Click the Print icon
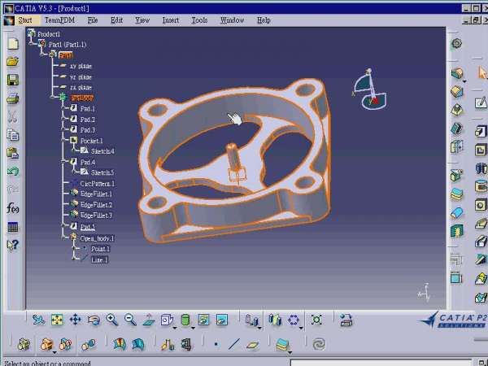Viewport: 488px width, 366px height. coord(13,98)
